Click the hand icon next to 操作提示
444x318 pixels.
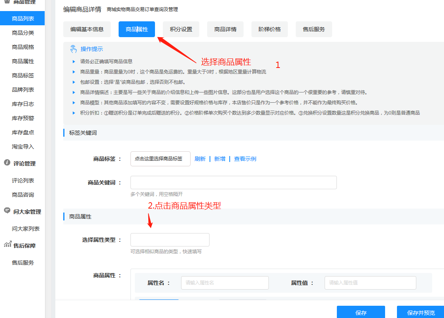(73, 49)
